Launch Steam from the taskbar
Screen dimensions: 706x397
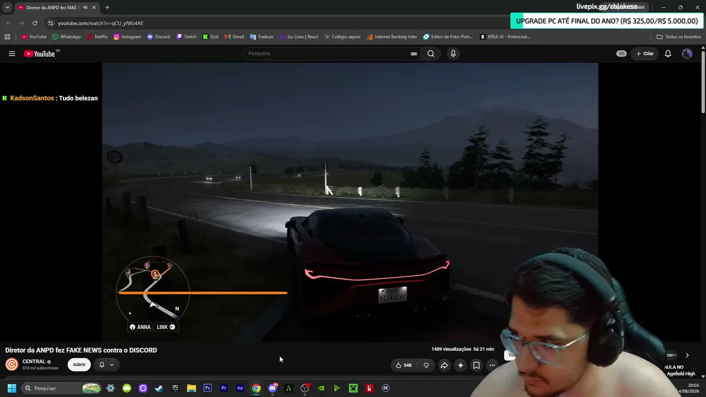pyautogui.click(x=159, y=388)
